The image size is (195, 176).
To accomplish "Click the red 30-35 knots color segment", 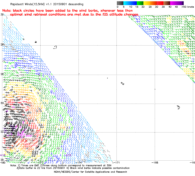I will 160,3.
